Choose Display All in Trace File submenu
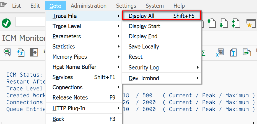The width and height of the screenshot is (257, 124). click(161, 16)
